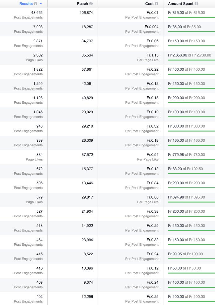Click the info icon next to Results
This screenshot has height=305, width=215.
(36, 4)
